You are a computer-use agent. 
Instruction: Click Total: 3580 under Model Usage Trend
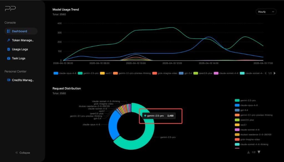[x=59, y=14]
